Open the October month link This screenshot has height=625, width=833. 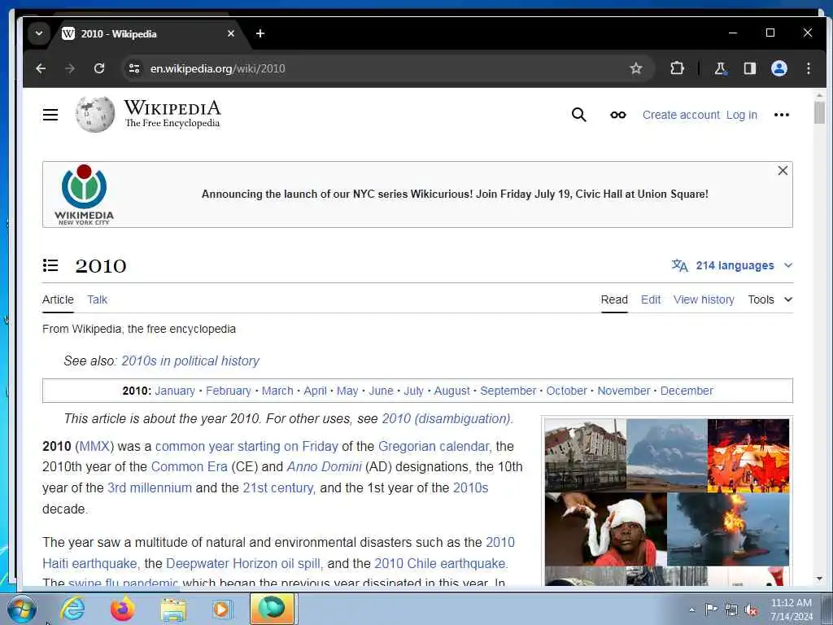pyautogui.click(x=567, y=391)
